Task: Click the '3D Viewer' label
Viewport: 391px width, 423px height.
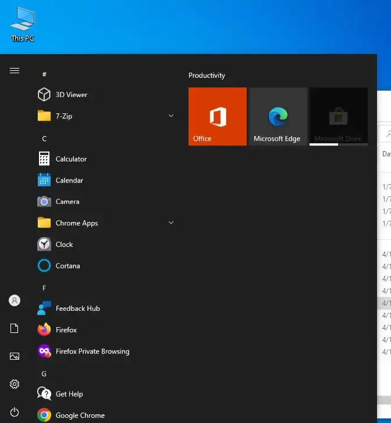Action: (72, 95)
